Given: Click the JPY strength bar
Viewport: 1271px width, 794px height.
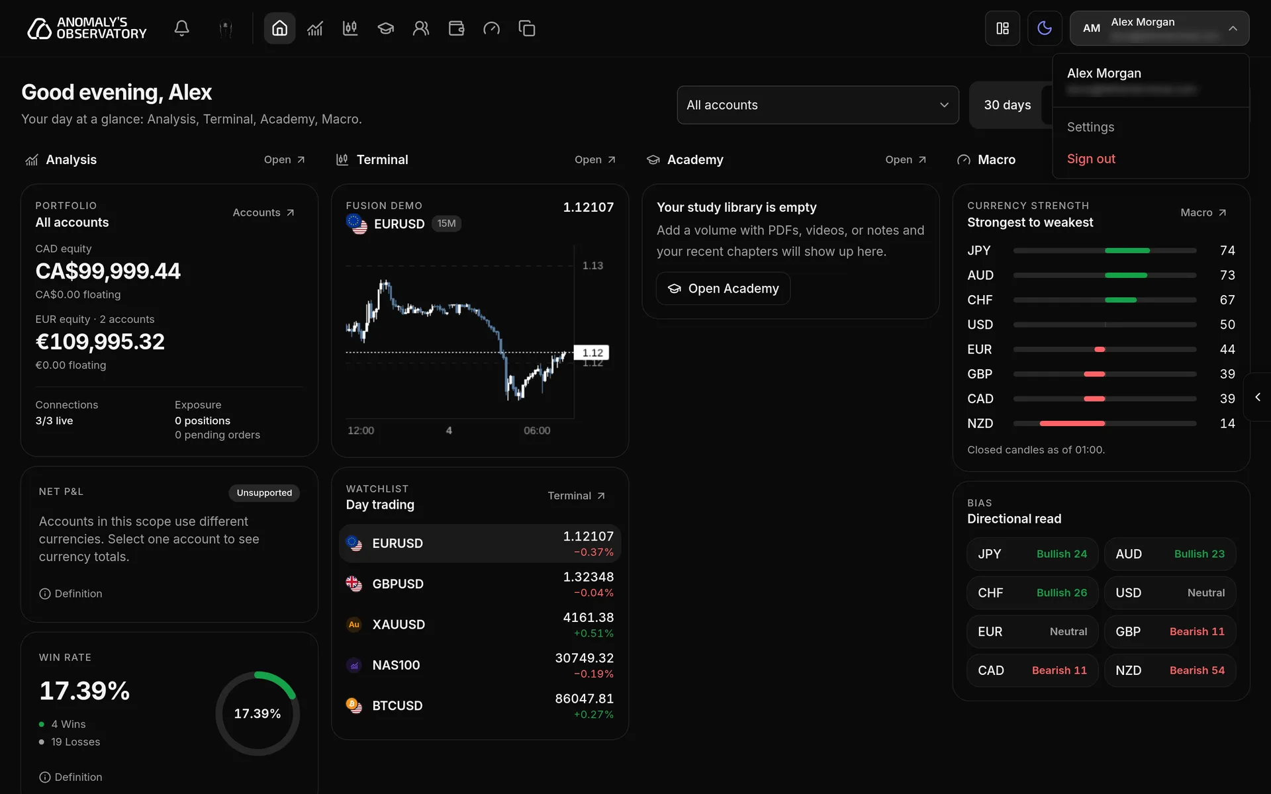Looking at the screenshot, I should pos(1104,251).
